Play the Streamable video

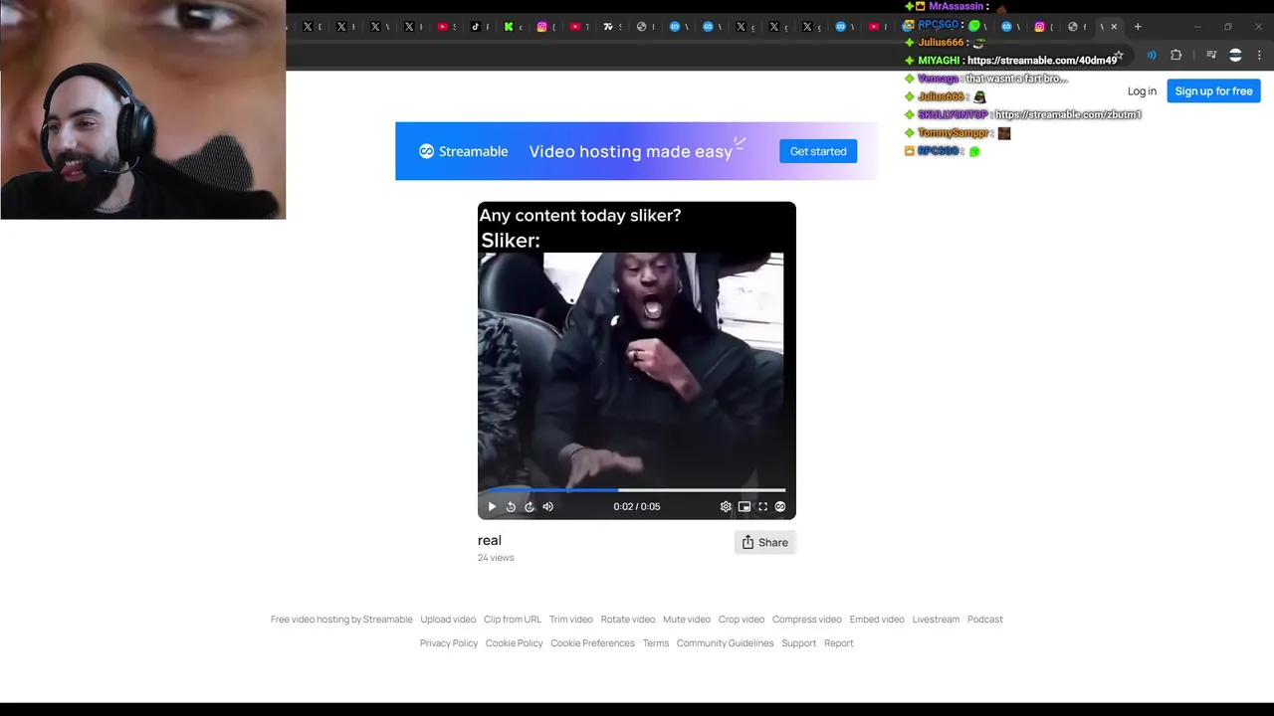tap(492, 506)
